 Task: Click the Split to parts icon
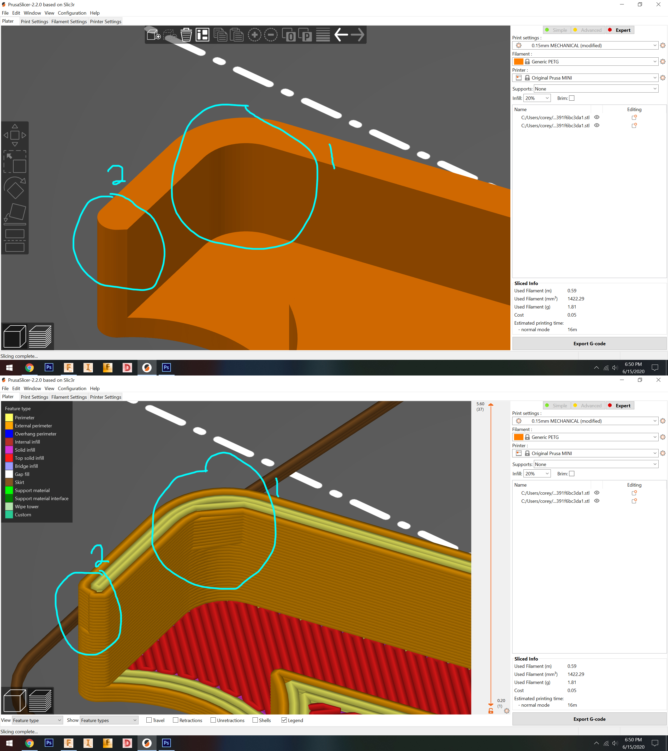(x=305, y=35)
